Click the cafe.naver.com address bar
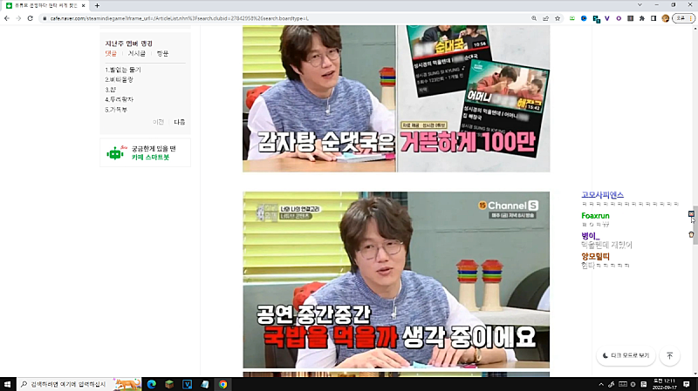This screenshot has height=391, width=698. (285, 18)
